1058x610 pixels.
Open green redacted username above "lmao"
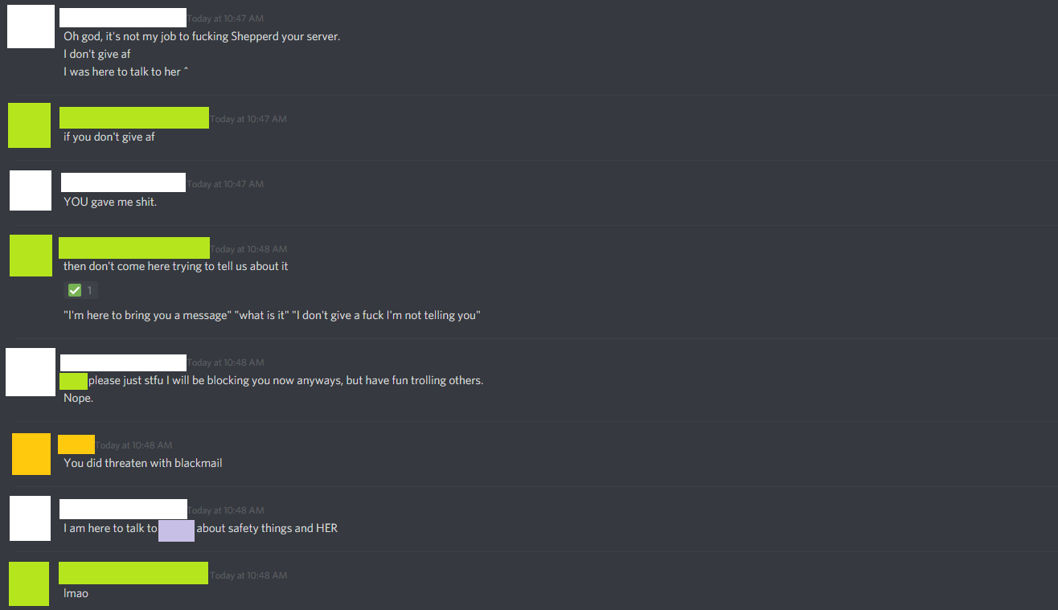pos(133,573)
